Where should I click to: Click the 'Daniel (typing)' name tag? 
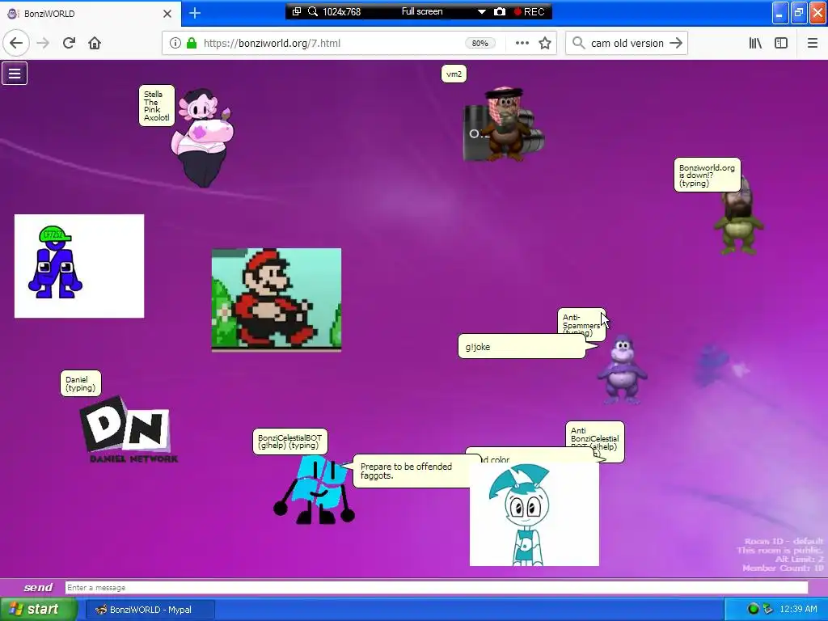click(x=80, y=383)
